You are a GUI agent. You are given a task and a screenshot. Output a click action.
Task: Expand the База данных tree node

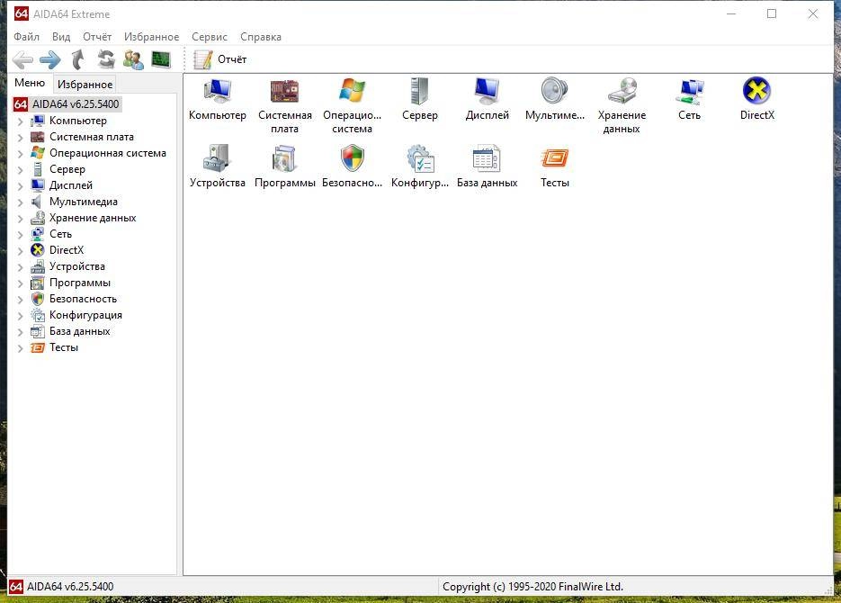[21, 331]
